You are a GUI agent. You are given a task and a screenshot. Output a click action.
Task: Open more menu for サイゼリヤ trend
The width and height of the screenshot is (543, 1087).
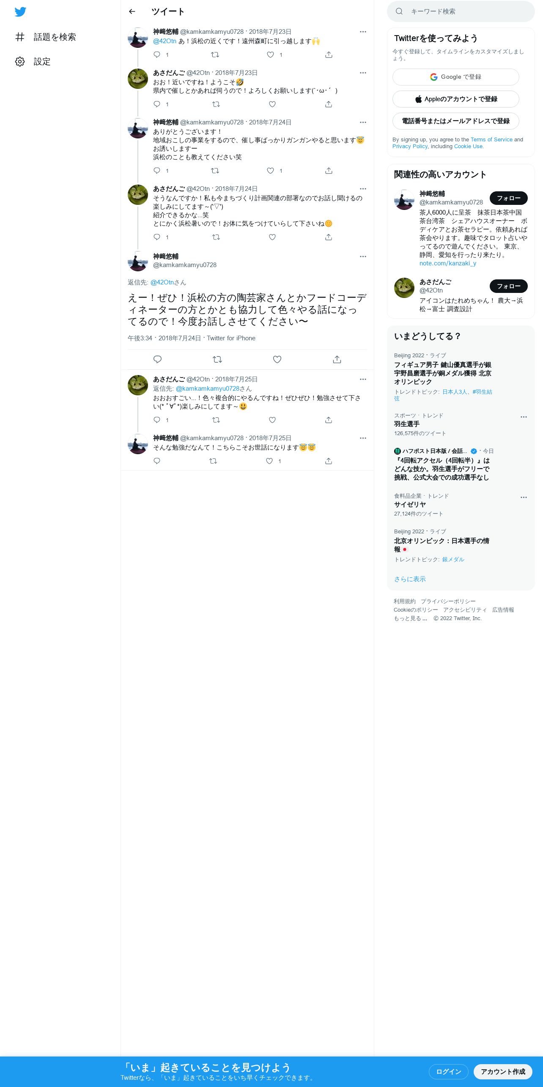point(524,497)
